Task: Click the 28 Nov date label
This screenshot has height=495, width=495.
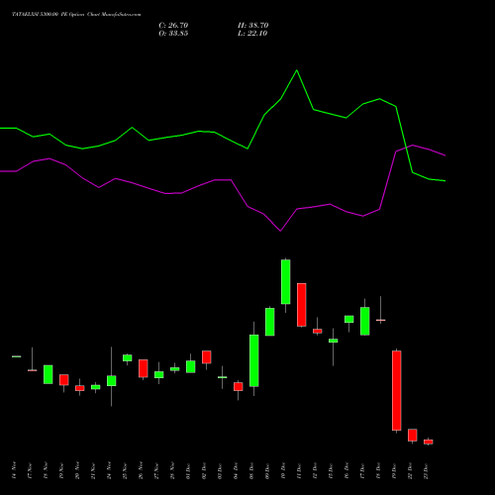Action: [172, 470]
